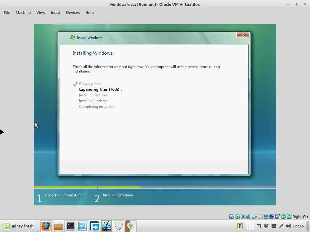Click the update shield with green arrow
Viewport: 310px width, 232px height.
pyautogui.click(x=131, y=226)
